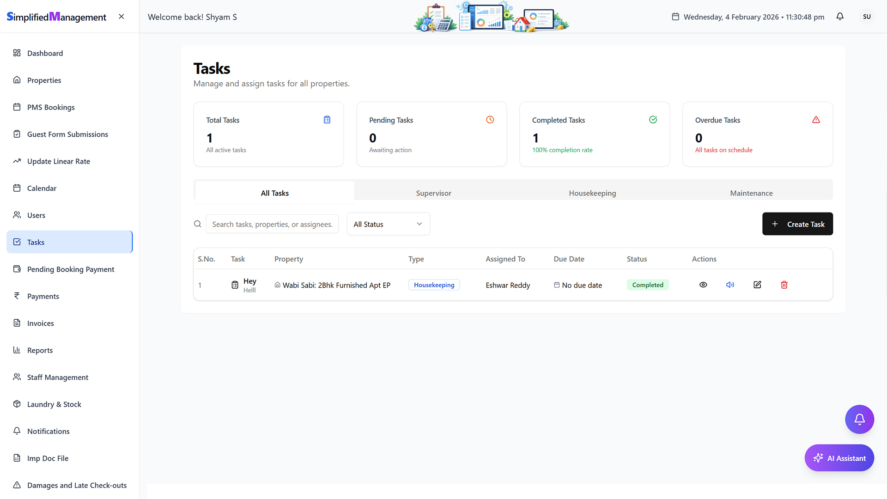Image resolution: width=887 pixels, height=499 pixels.
Task: Open Staff Management sidebar item
Action: click(58, 377)
